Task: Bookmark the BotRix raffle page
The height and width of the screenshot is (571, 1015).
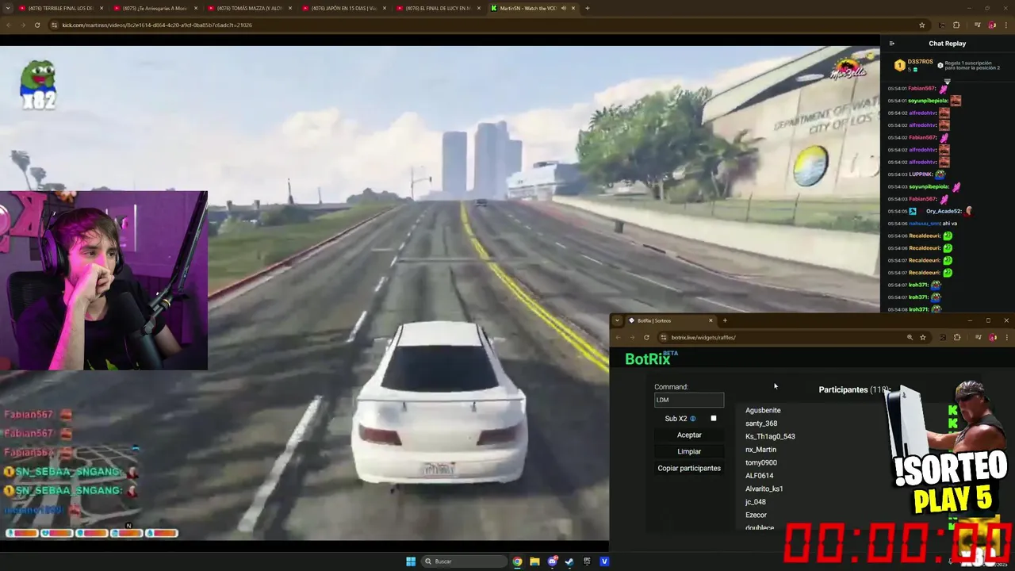Action: point(923,337)
